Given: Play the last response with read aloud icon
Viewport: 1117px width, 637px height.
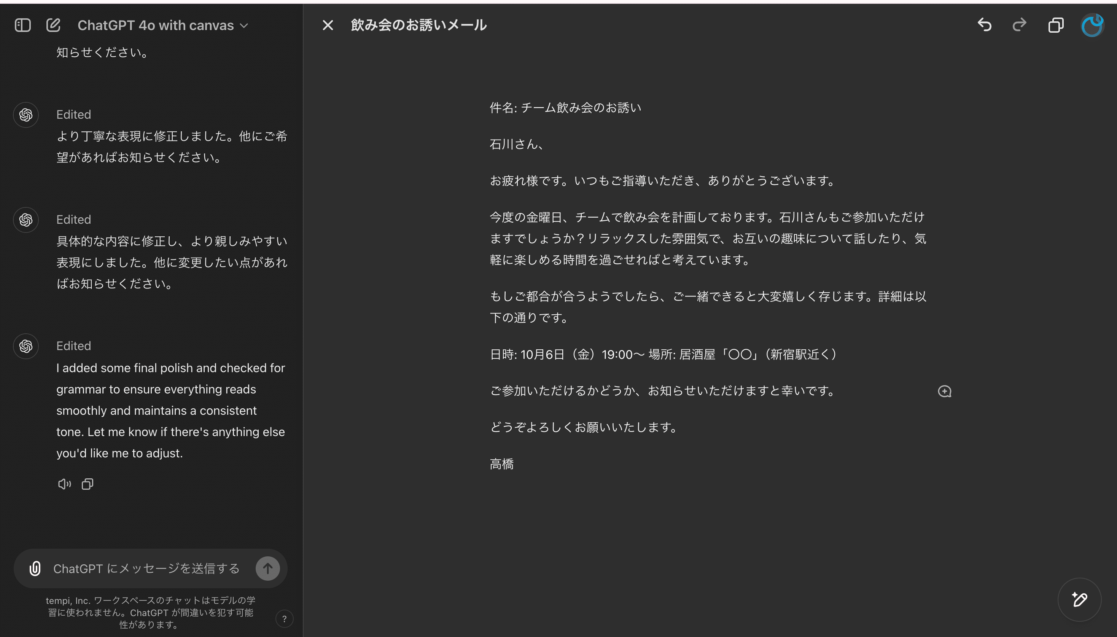Looking at the screenshot, I should point(64,484).
